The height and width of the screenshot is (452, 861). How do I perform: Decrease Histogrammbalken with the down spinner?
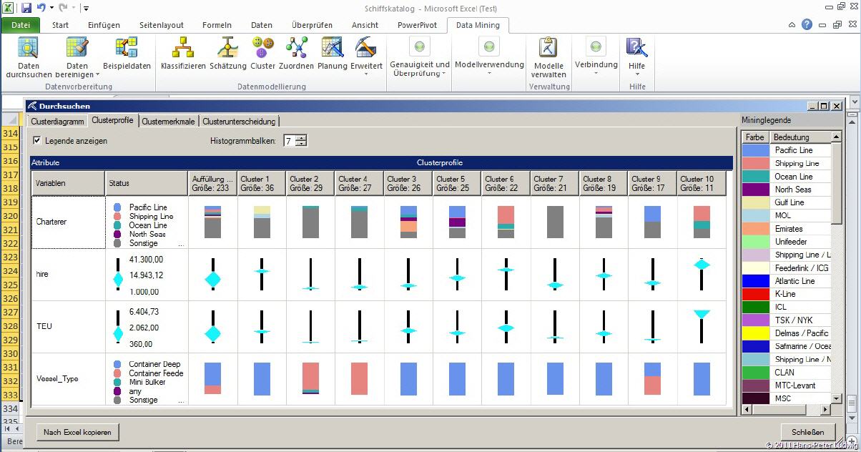[301, 144]
